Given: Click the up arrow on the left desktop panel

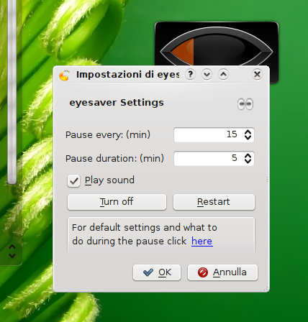Looking at the screenshot, I should click(x=12, y=247).
